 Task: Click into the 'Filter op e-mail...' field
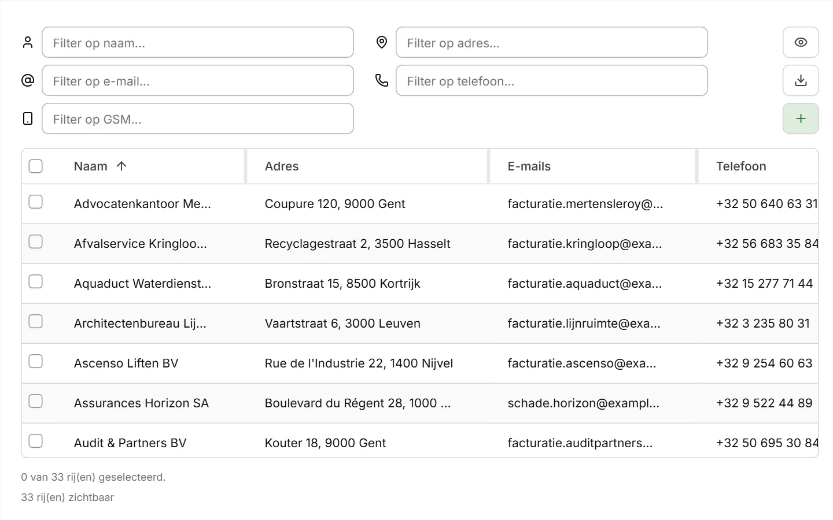(198, 80)
